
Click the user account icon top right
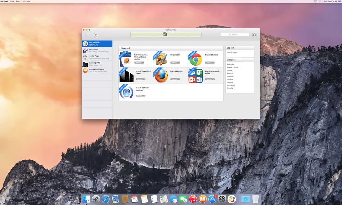(x=254, y=35)
